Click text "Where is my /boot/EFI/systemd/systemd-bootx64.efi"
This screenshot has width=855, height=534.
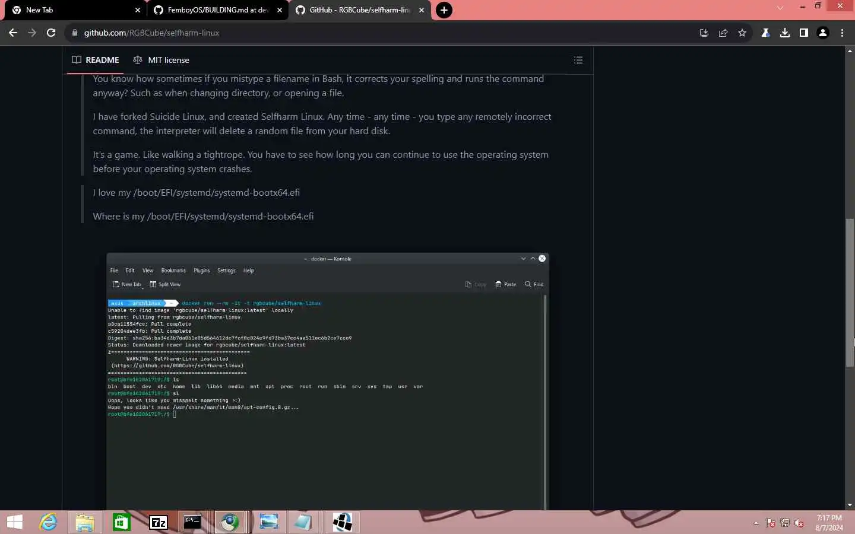point(203,217)
